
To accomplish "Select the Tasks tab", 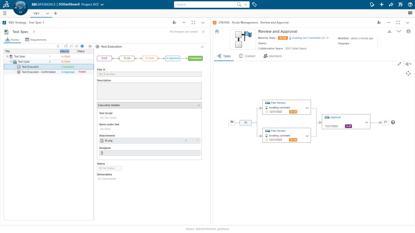I will point(224,56).
